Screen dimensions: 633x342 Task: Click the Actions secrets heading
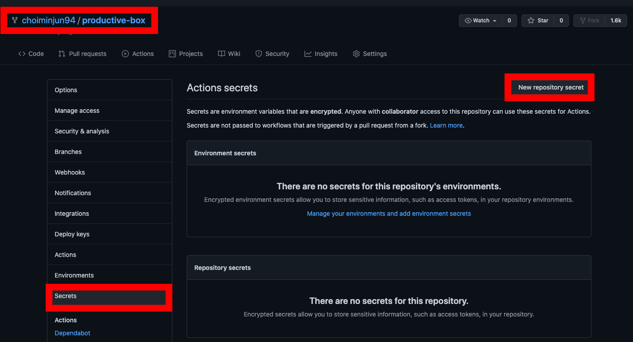coord(222,88)
